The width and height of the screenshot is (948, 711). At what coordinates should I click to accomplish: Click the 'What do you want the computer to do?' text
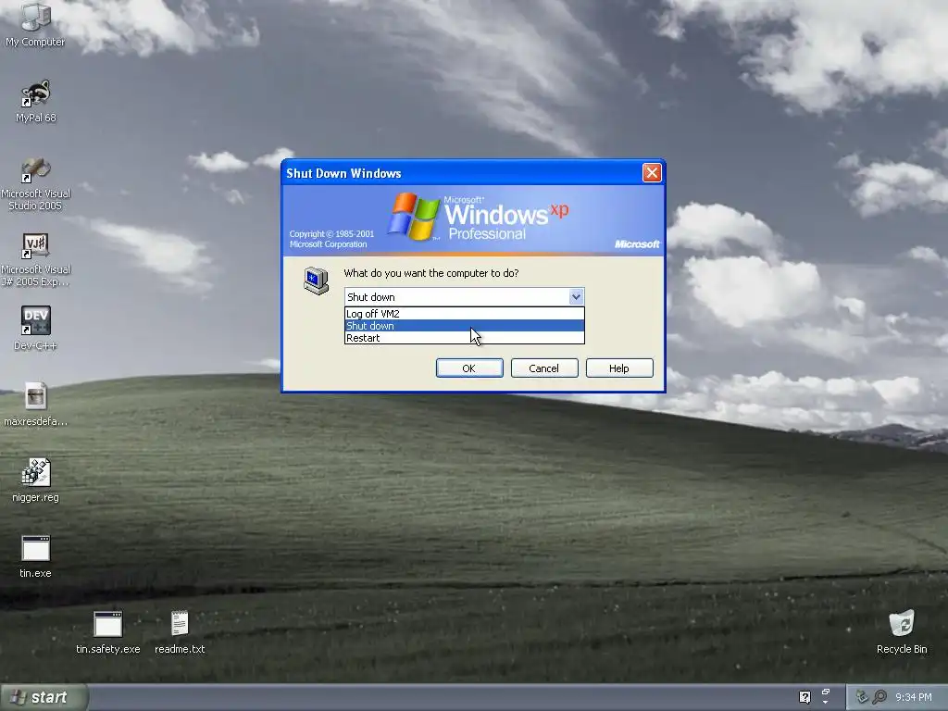tap(431, 273)
